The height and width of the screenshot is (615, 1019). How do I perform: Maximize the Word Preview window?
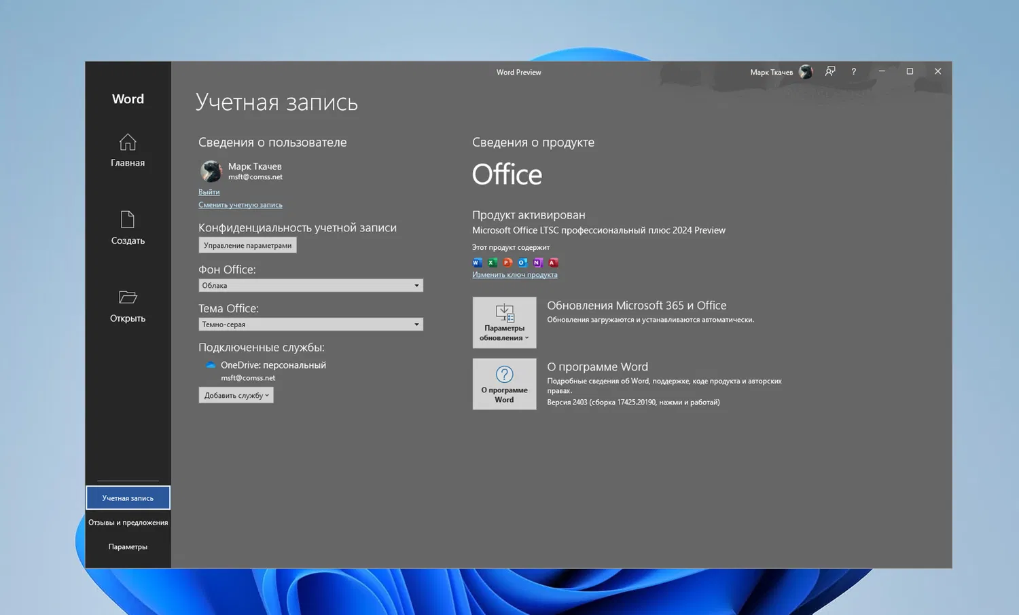pos(910,71)
